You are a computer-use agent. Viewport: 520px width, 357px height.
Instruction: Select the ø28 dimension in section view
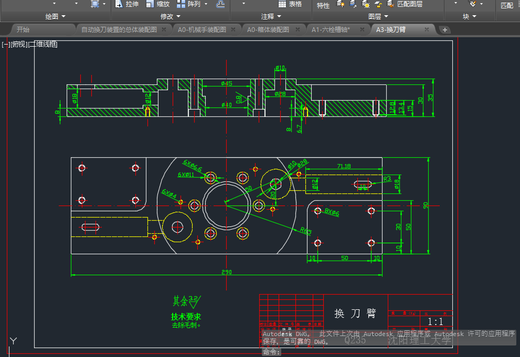280,94
